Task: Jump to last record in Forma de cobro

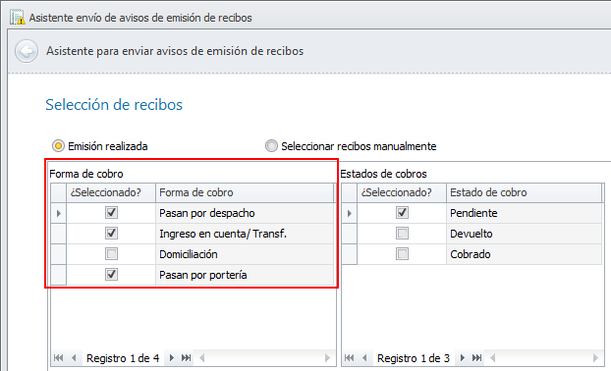Action: [187, 358]
